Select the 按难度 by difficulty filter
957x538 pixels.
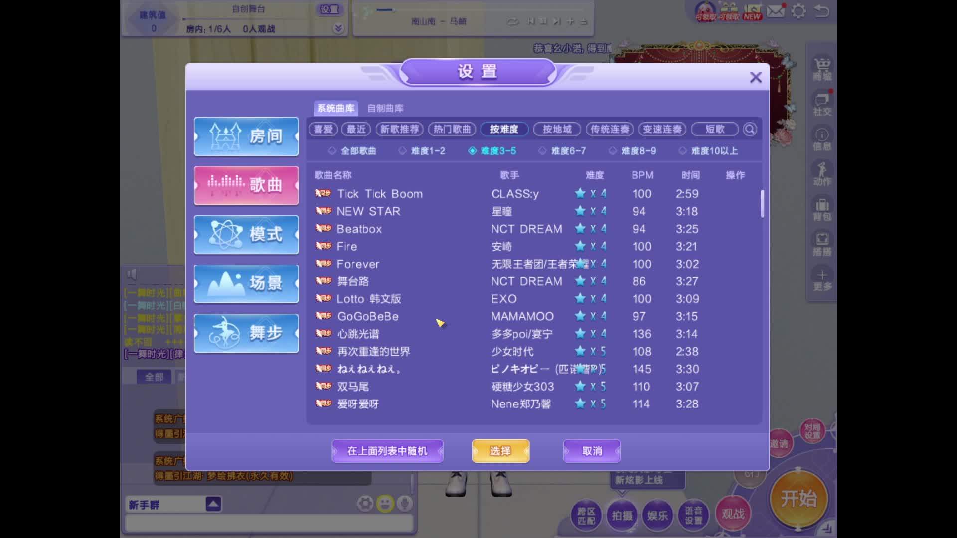(x=504, y=130)
